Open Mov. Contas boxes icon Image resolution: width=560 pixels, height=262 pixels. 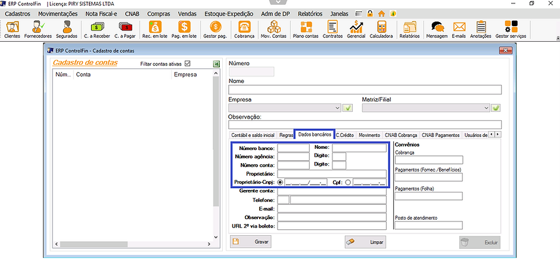pos(273,30)
